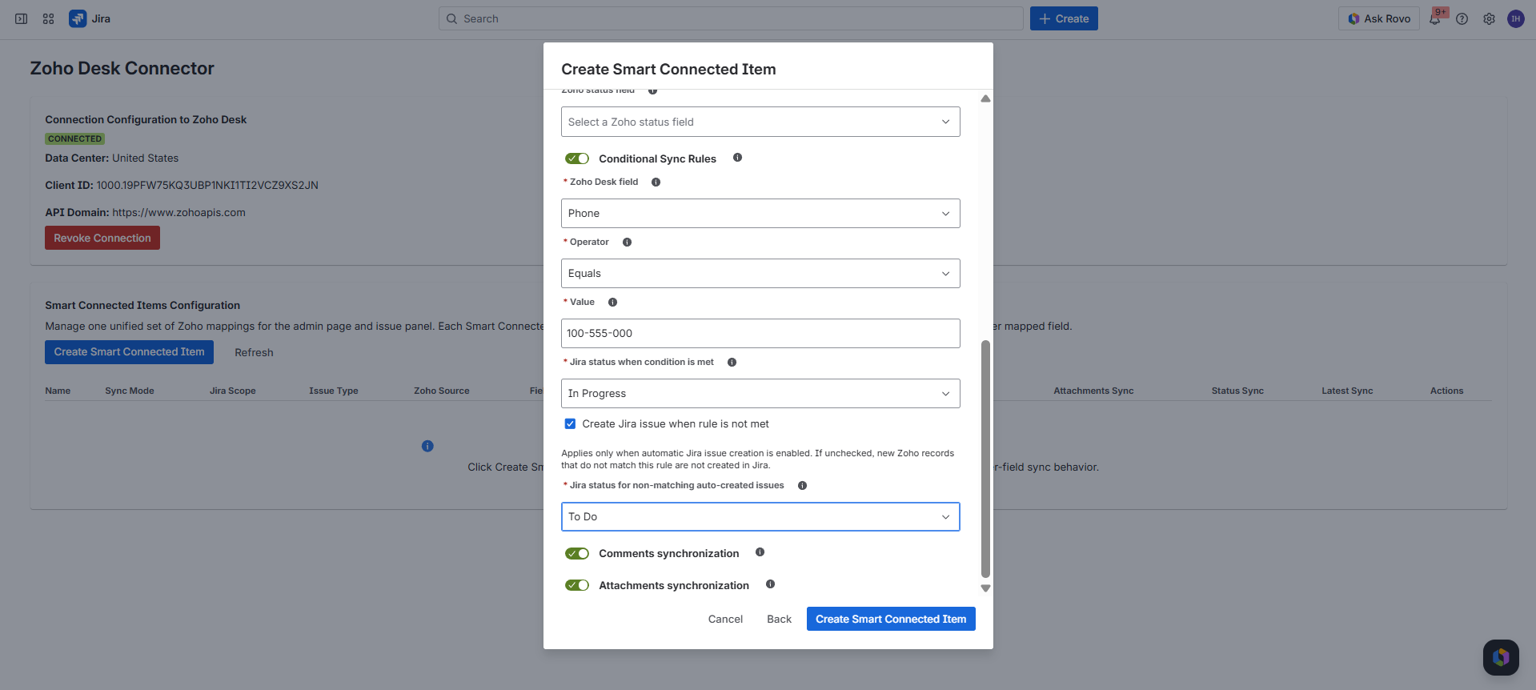
Task: Click Create Smart Connected Item on the admin page
Action: (x=129, y=352)
